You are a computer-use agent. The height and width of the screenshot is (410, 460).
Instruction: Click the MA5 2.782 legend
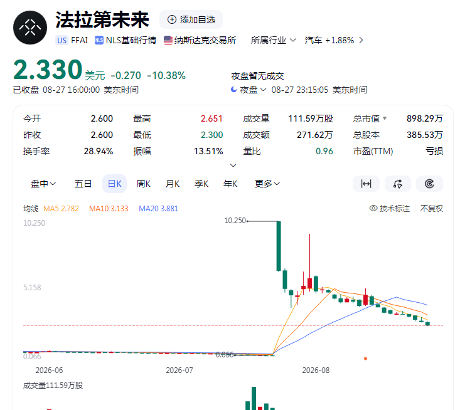click(x=61, y=208)
